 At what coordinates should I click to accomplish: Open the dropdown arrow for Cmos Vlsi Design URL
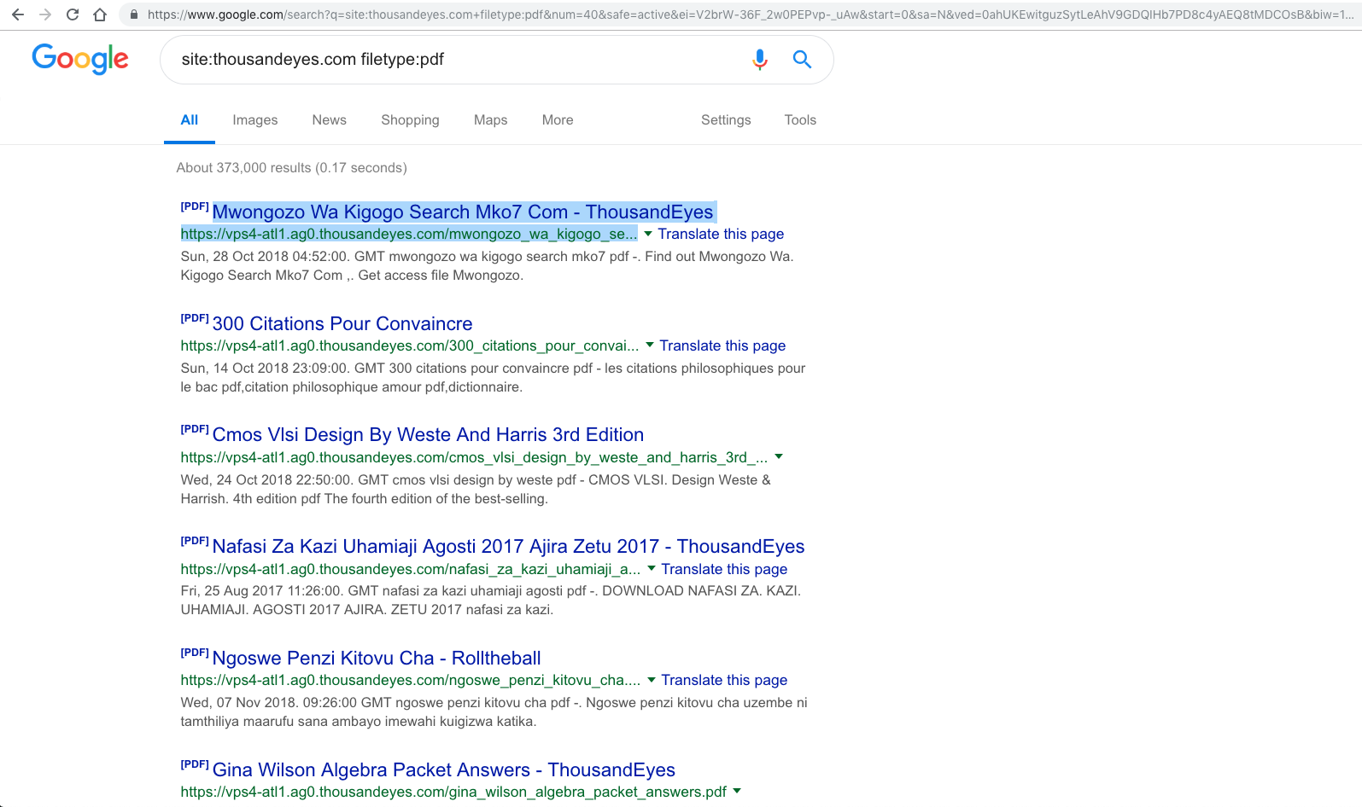click(x=779, y=457)
